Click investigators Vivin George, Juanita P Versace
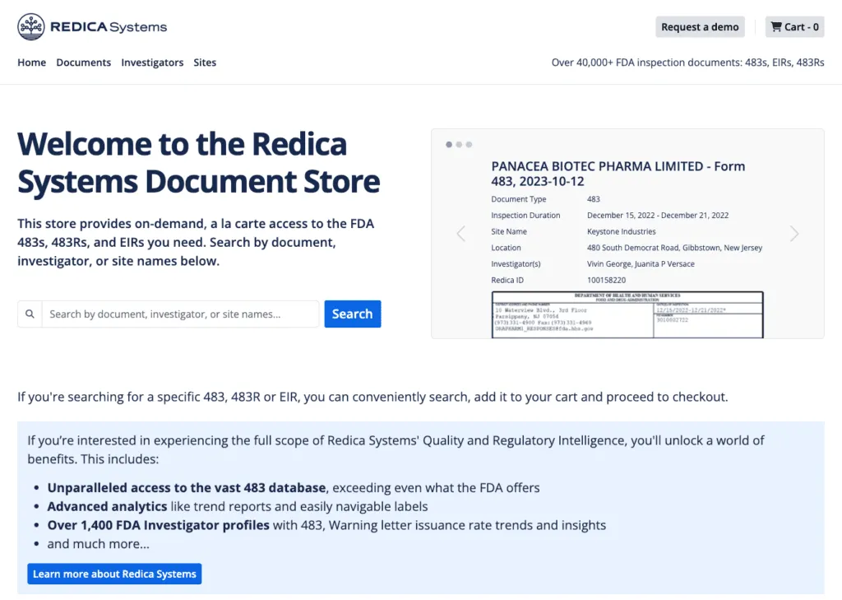The image size is (842, 600). pos(641,264)
